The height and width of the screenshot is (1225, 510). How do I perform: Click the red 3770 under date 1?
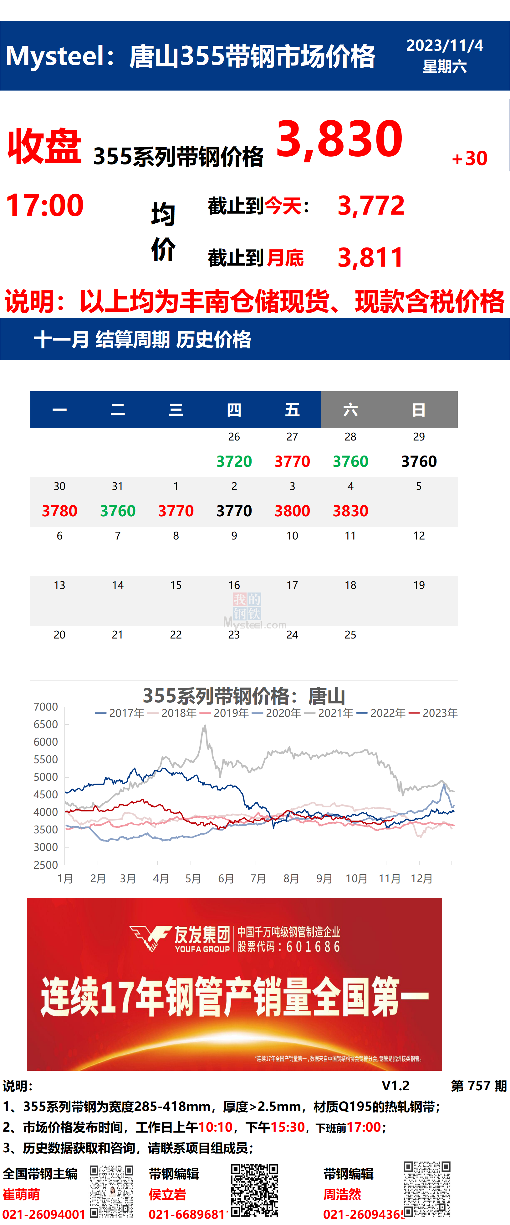click(176, 511)
